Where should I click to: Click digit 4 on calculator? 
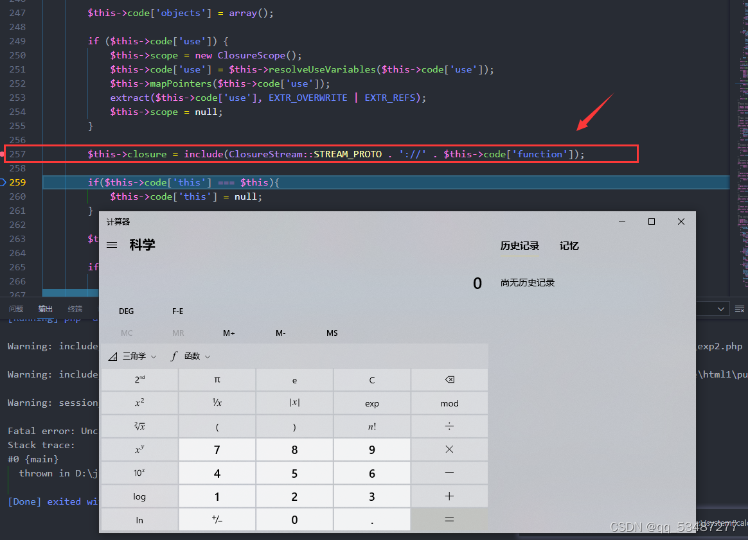pos(217,473)
